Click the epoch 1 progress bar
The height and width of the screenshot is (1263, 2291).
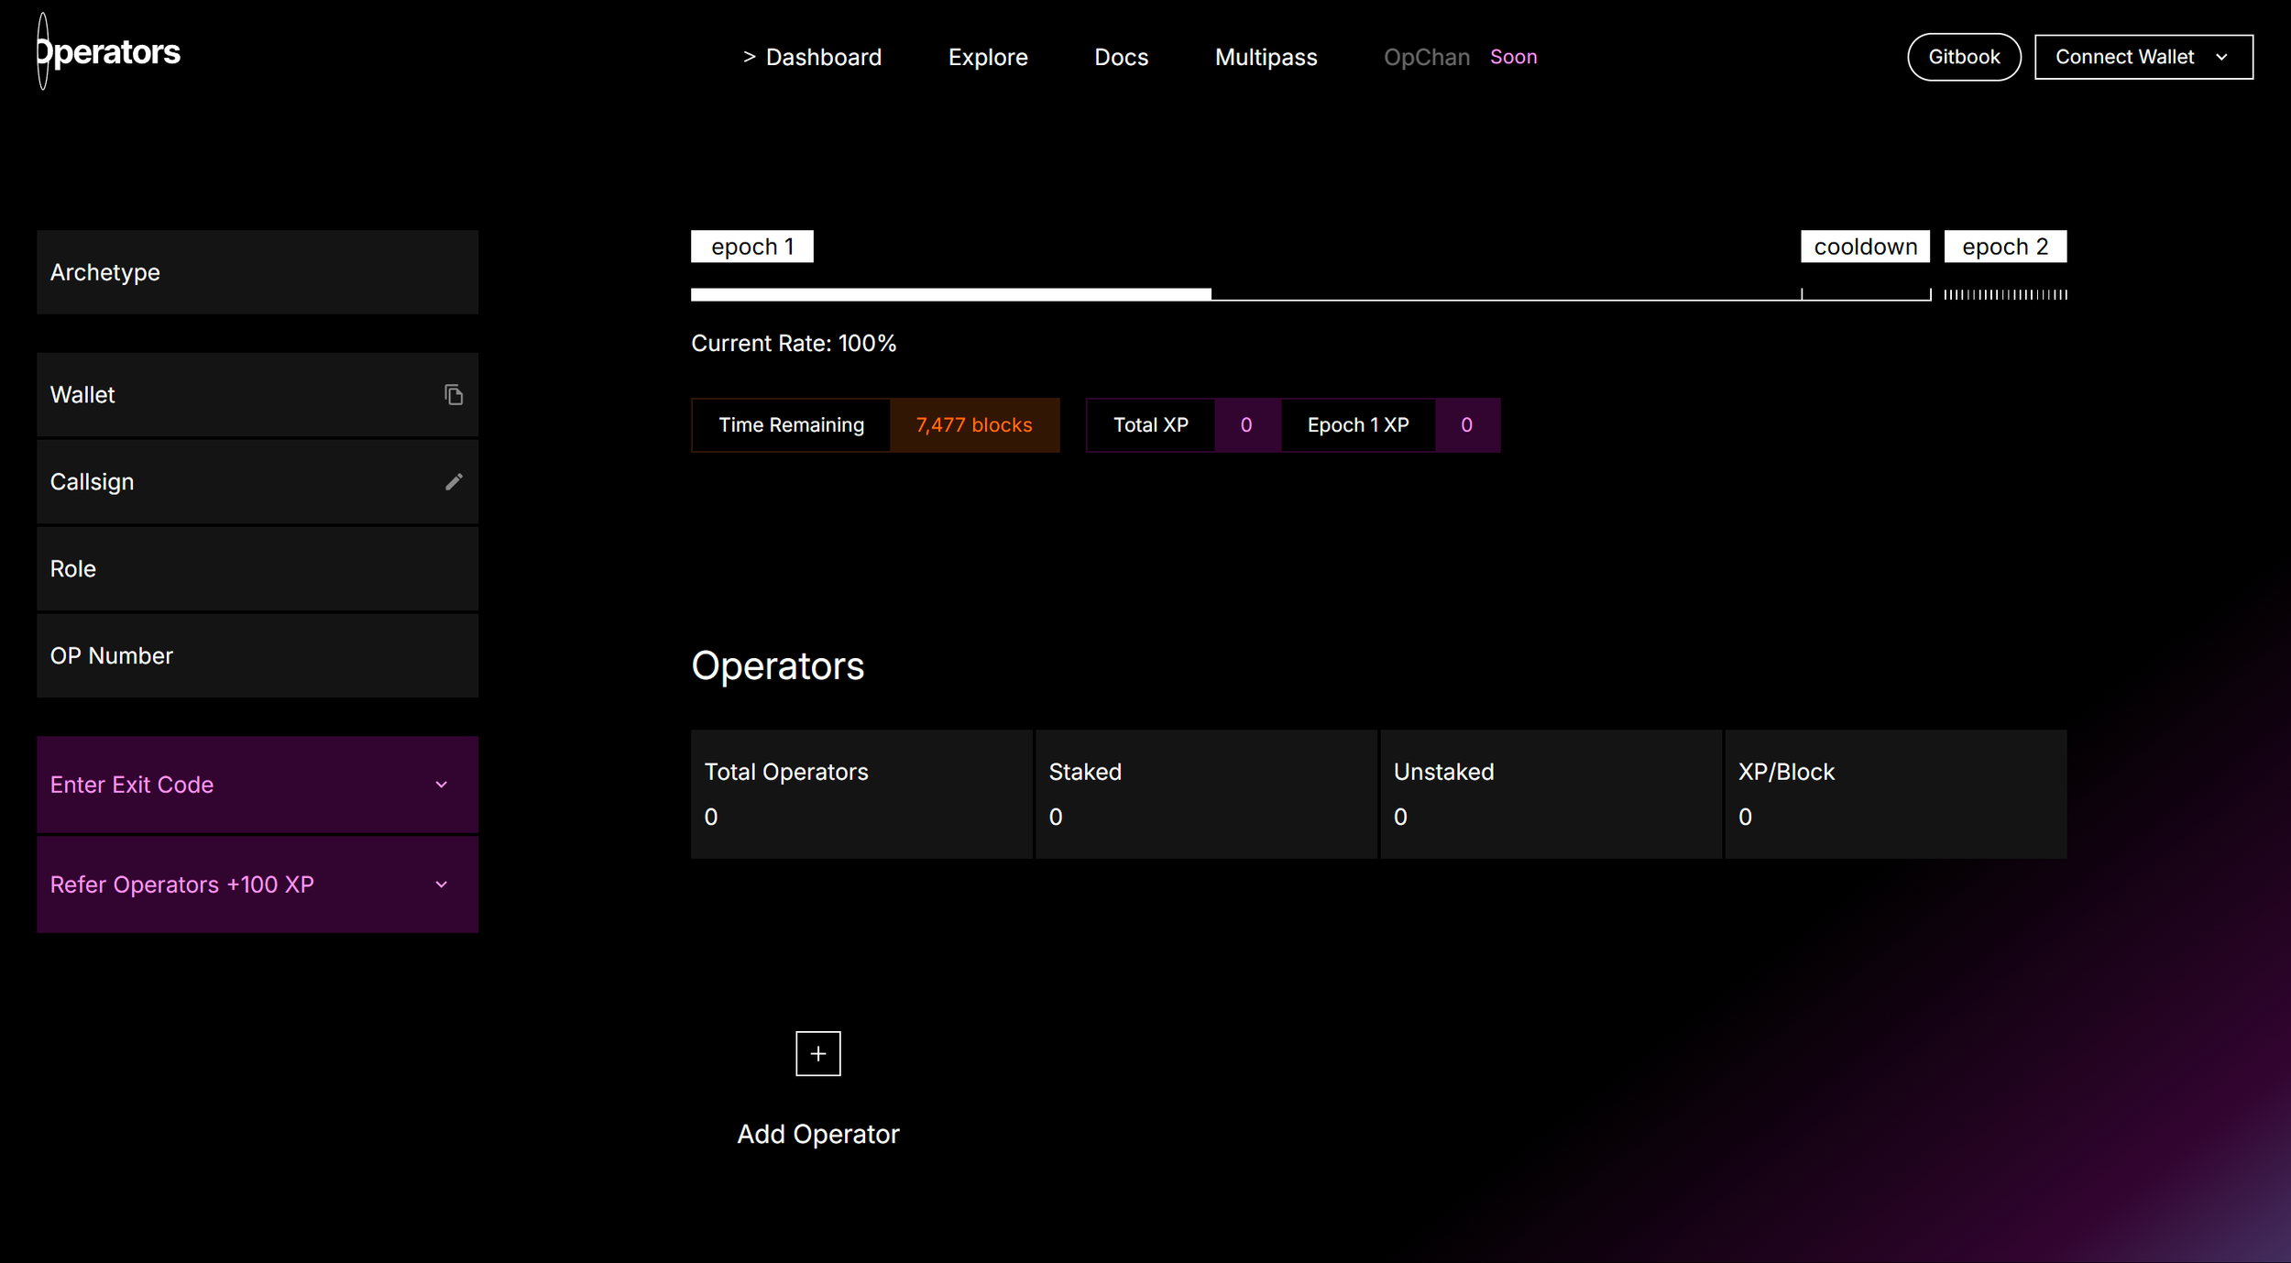tap(950, 294)
